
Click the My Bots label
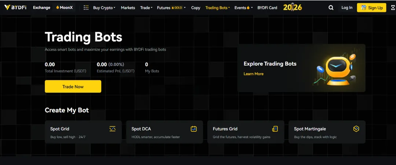coord(152,71)
